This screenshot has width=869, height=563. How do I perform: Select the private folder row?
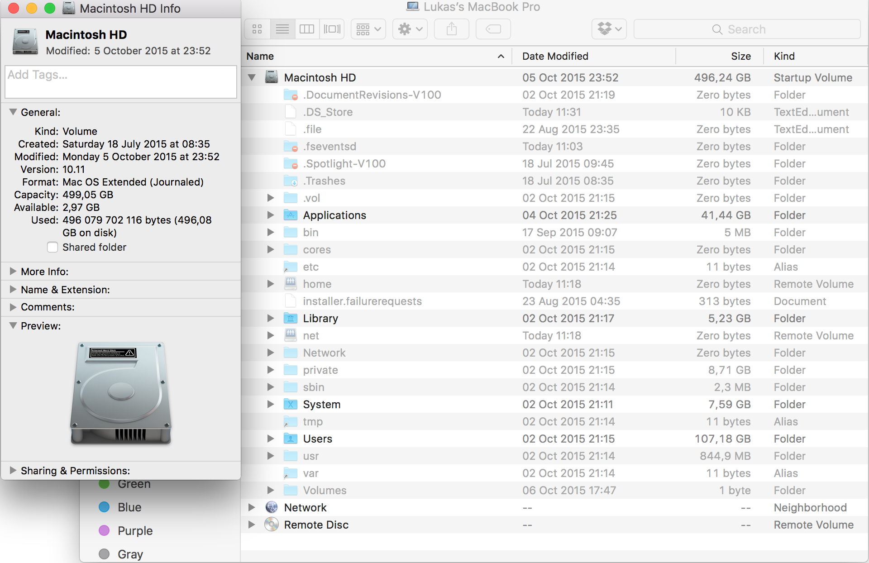click(x=555, y=370)
